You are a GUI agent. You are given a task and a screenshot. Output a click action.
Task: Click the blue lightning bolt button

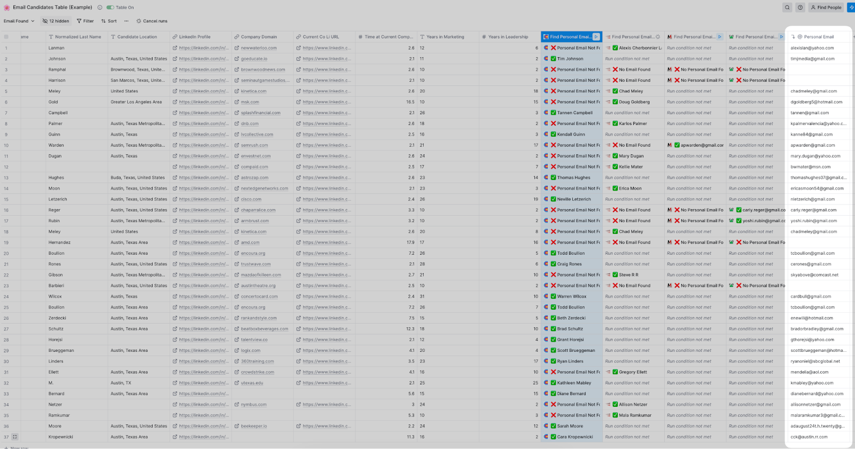pos(851,7)
